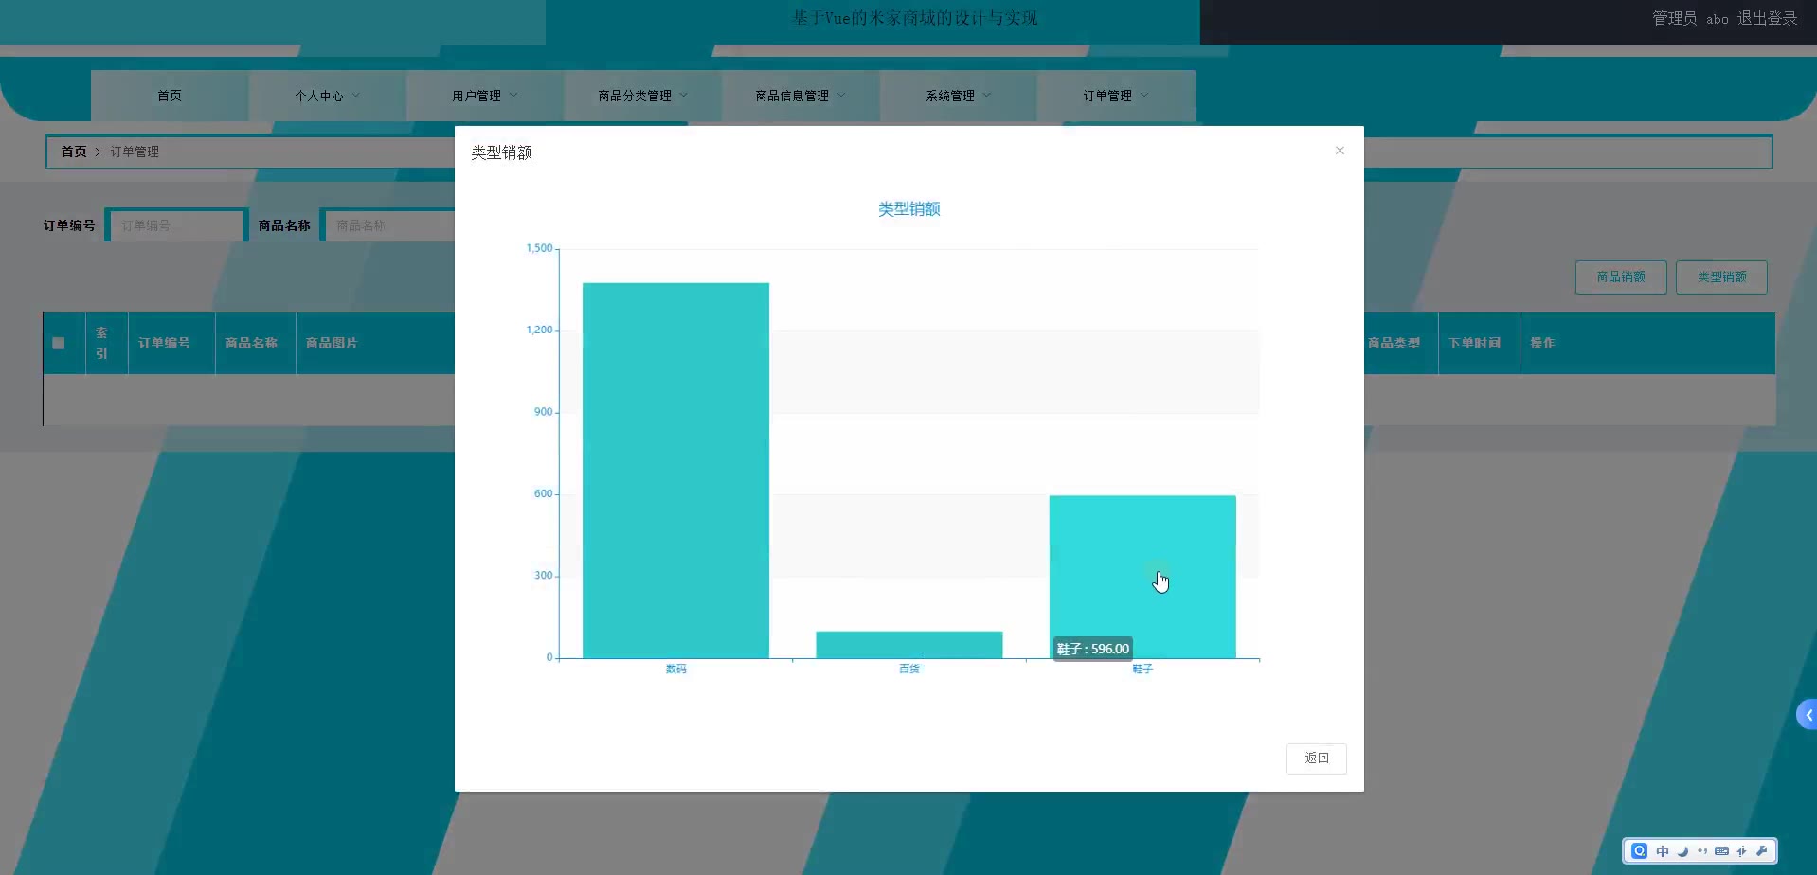Click the 订单管理 breadcrumb text
The width and height of the screenshot is (1817, 875).
(x=135, y=152)
